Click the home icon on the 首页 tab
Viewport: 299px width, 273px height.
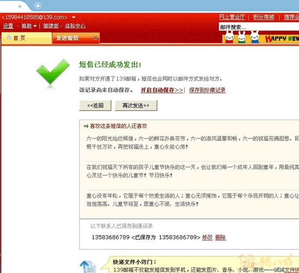(9, 37)
